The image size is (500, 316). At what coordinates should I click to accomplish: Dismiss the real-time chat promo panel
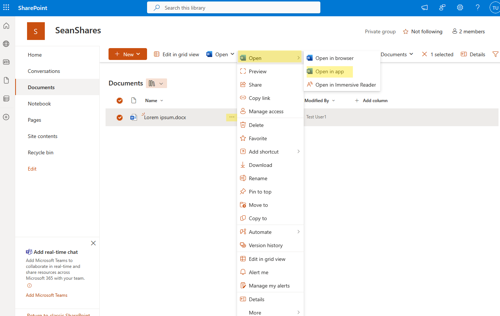click(93, 243)
